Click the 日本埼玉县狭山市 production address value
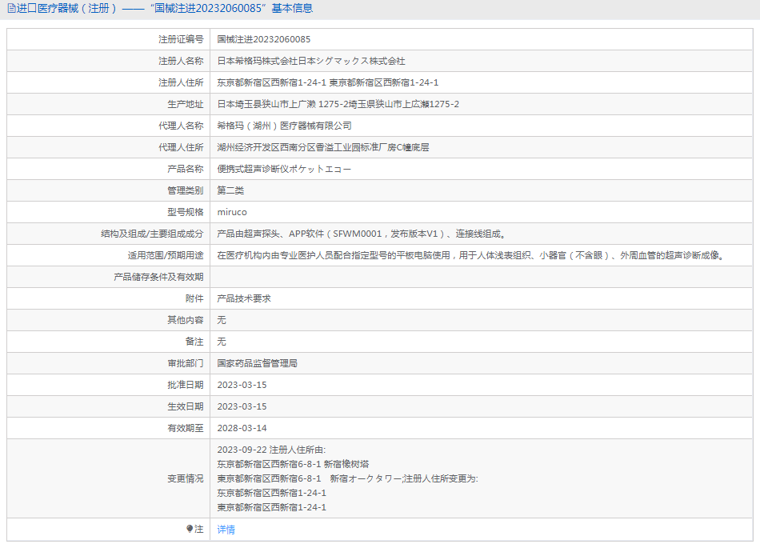This screenshot has height=548, width=760. [x=338, y=104]
